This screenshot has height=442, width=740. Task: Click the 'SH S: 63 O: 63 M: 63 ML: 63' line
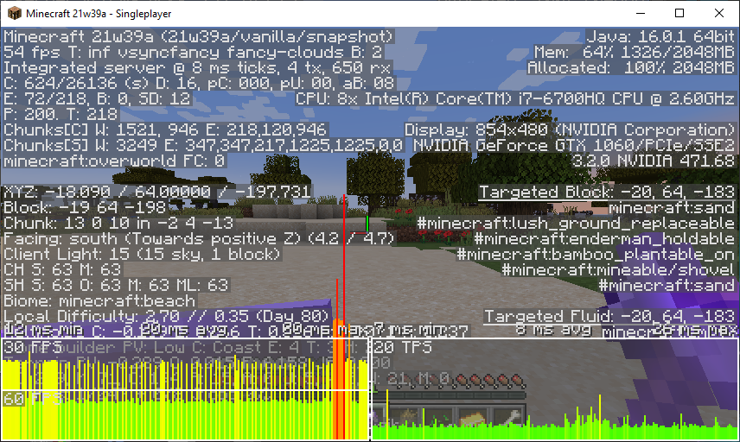coord(117,285)
